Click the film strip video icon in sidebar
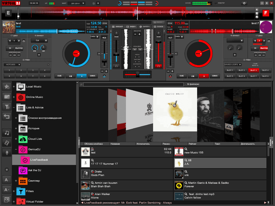The height and width of the screenshot is (206, 275). (7, 143)
